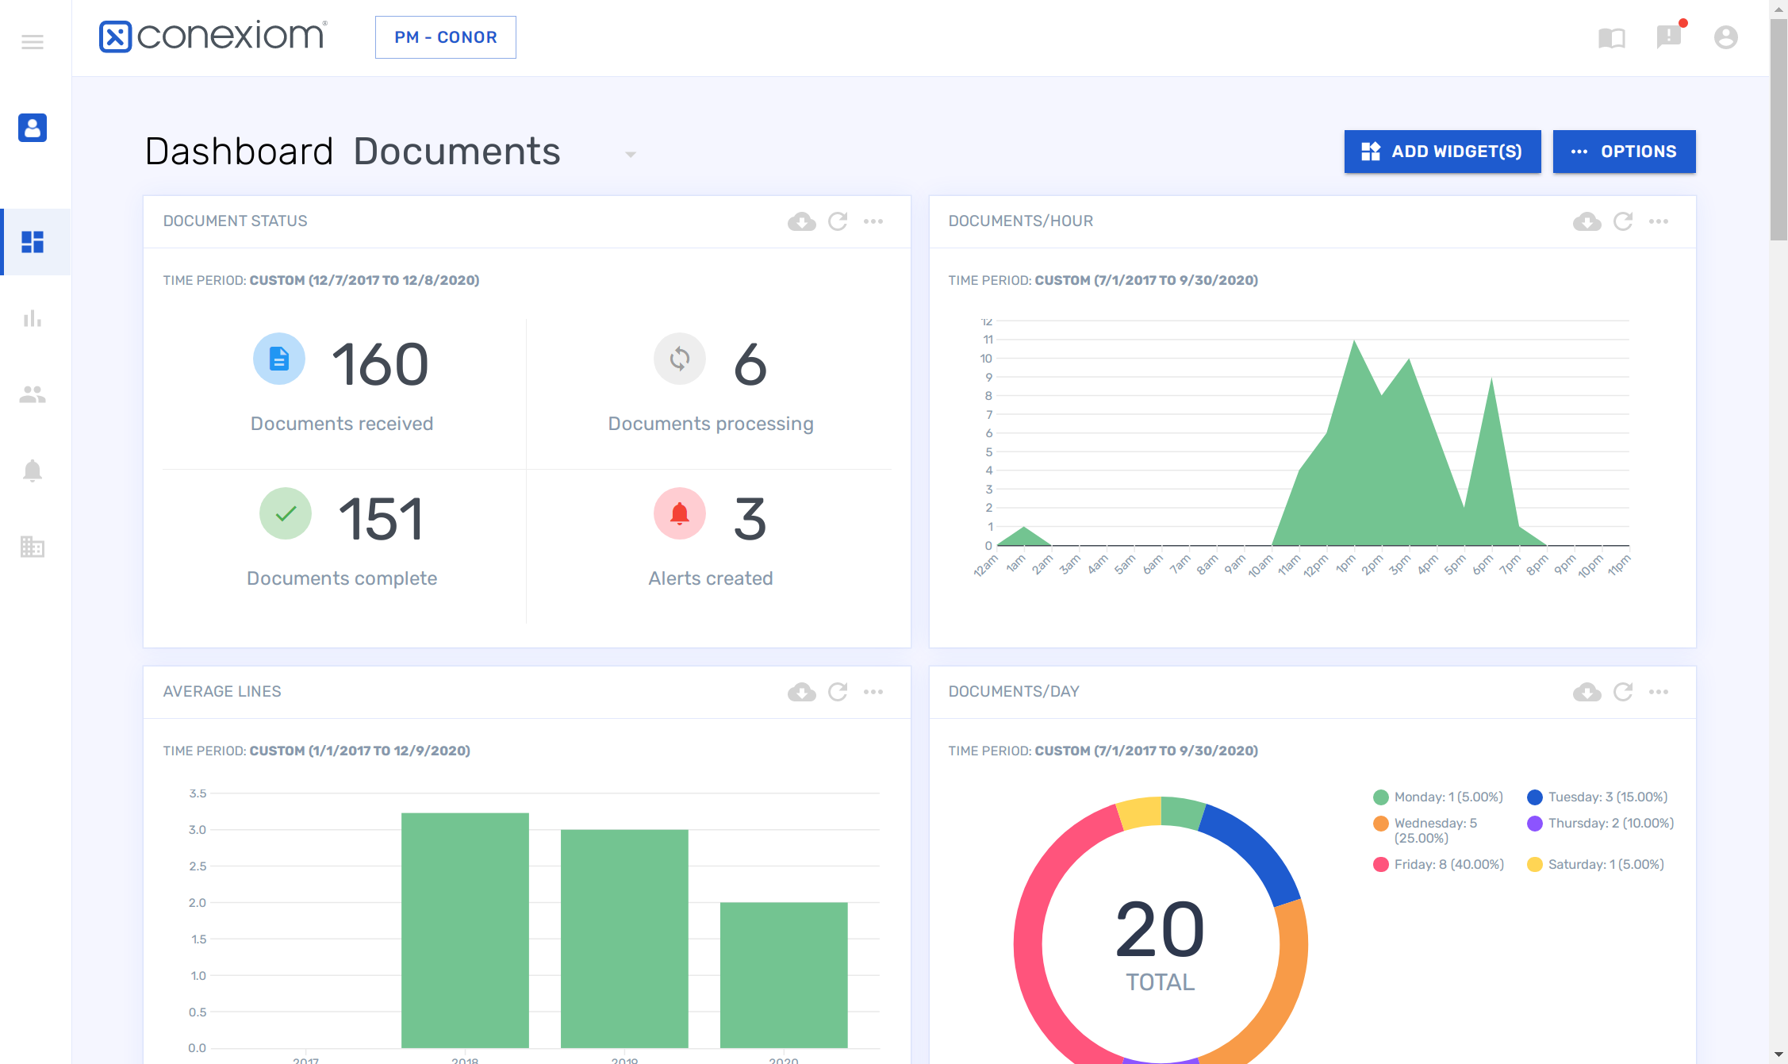
Task: Click the building organization sidebar icon
Action: pyautogui.click(x=33, y=547)
